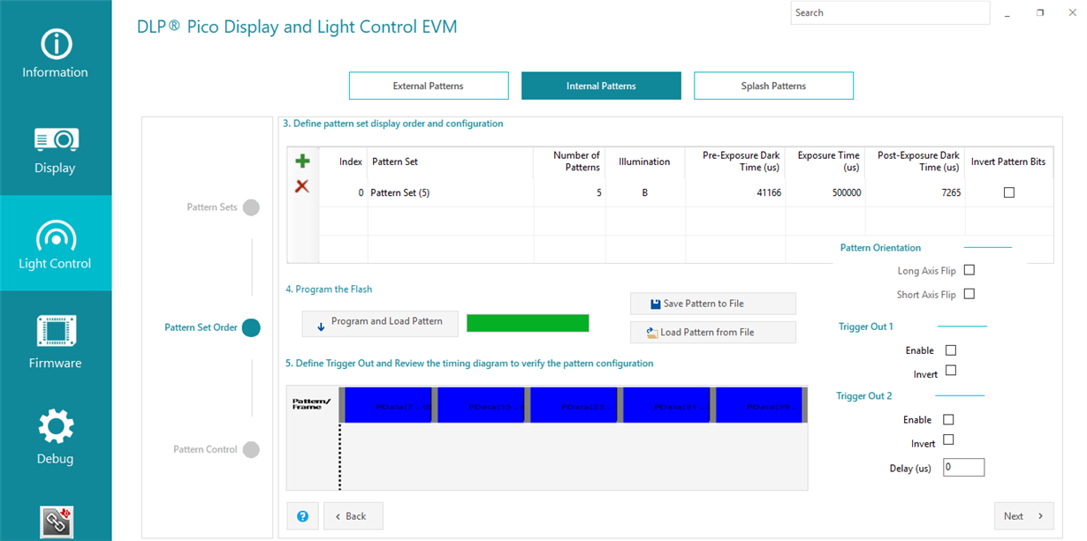Screen dimensions: 1087x541
Task: Check Trigger Out 1 Invert
Action: pos(951,371)
